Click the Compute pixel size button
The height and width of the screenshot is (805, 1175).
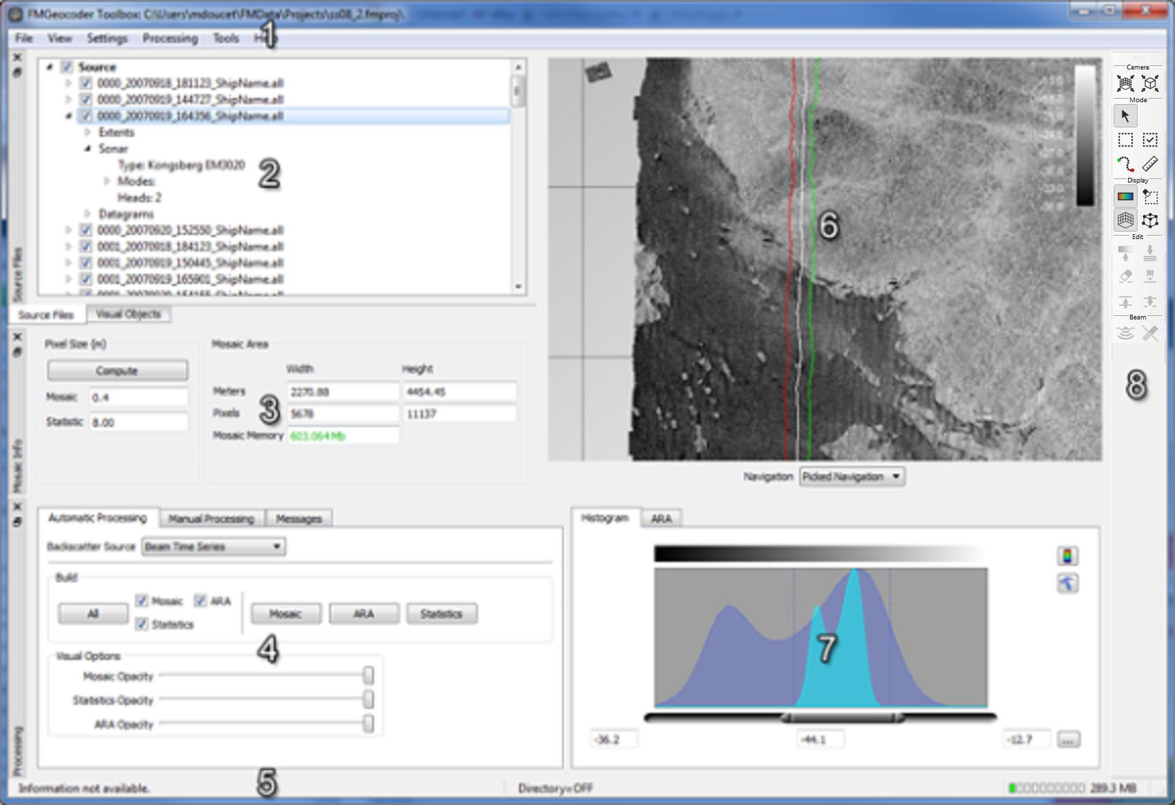click(x=117, y=370)
